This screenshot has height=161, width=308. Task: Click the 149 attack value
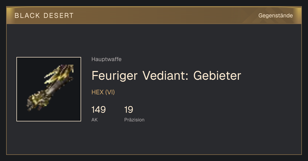pos(99,110)
